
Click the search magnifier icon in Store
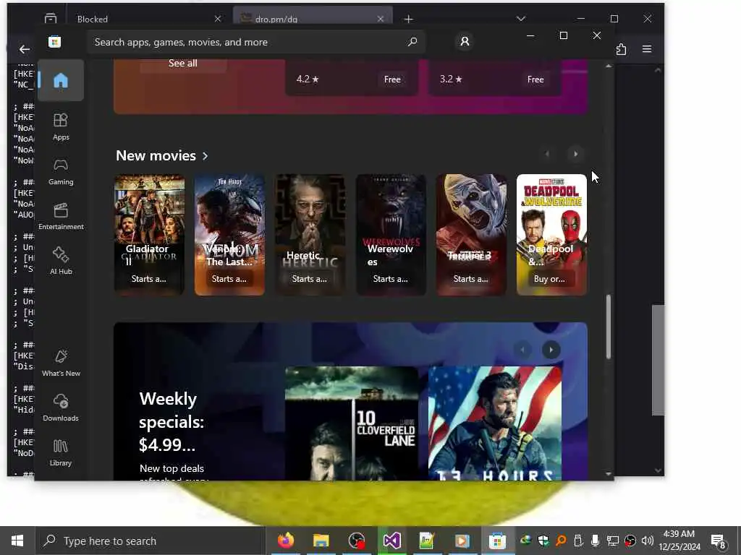tap(412, 42)
